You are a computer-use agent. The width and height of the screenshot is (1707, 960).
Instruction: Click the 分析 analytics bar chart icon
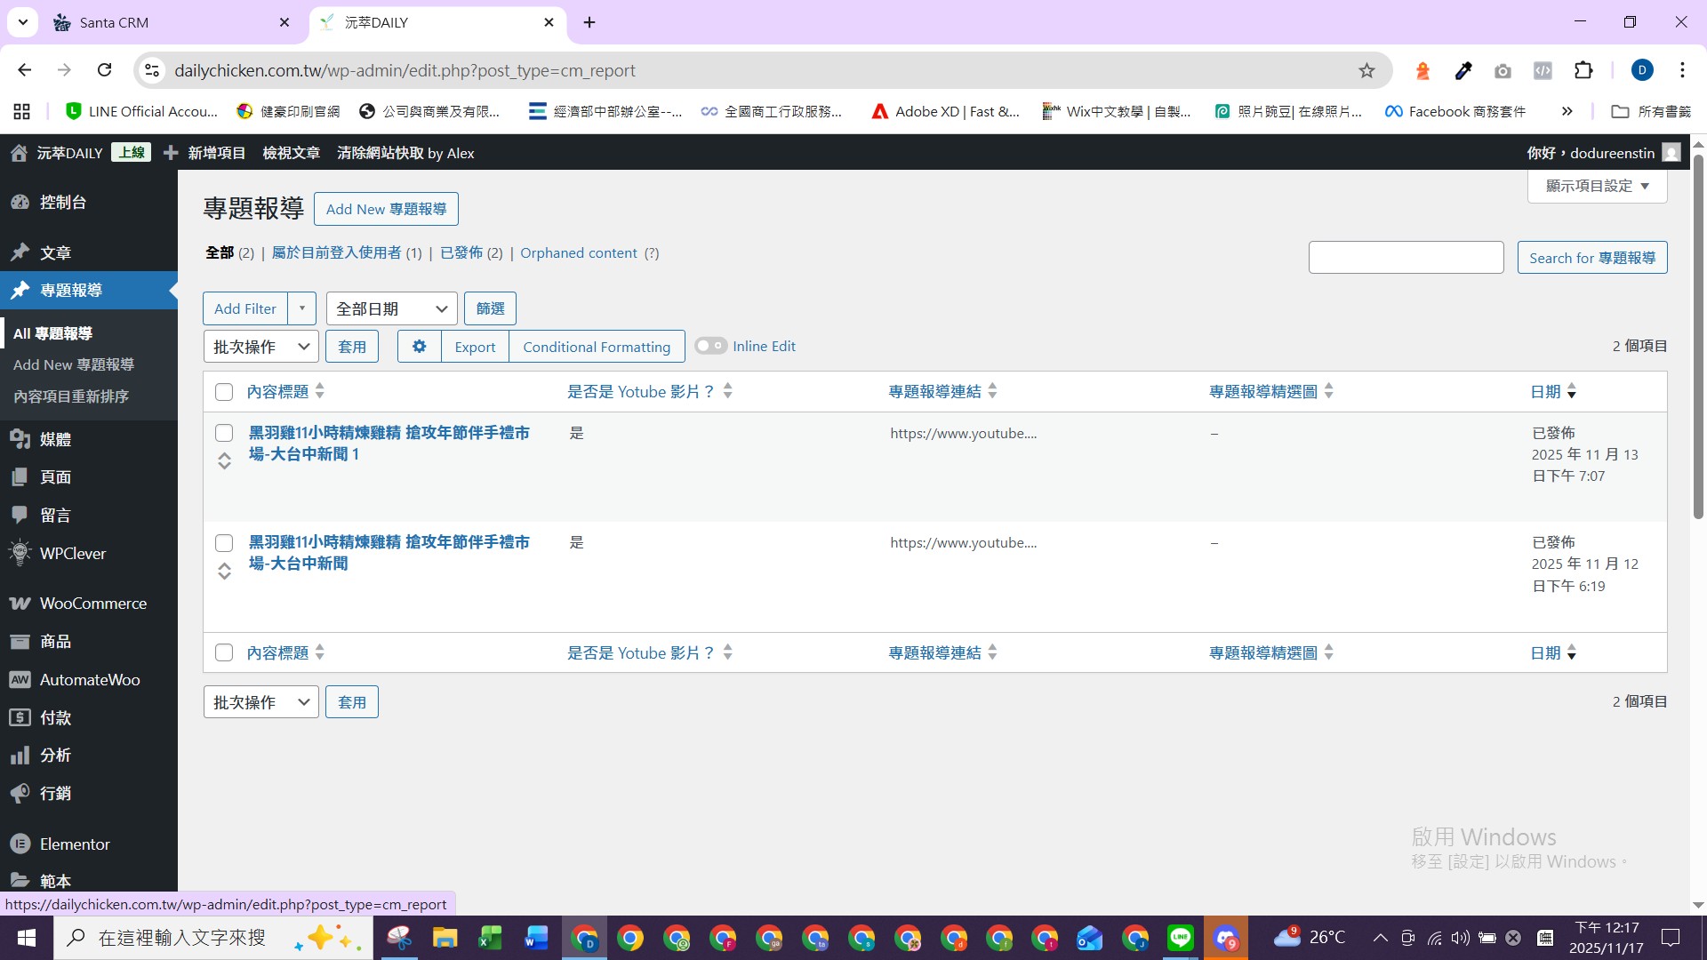pyautogui.click(x=20, y=756)
